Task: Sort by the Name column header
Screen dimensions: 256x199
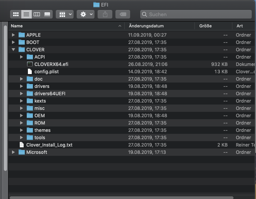Action: [x=67, y=26]
